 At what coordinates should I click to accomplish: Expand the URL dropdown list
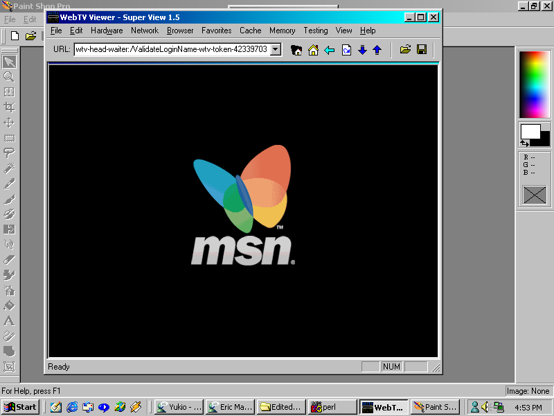click(275, 49)
